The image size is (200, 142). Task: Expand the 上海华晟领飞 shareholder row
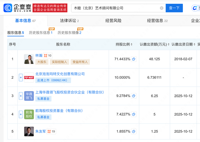pos(21,96)
